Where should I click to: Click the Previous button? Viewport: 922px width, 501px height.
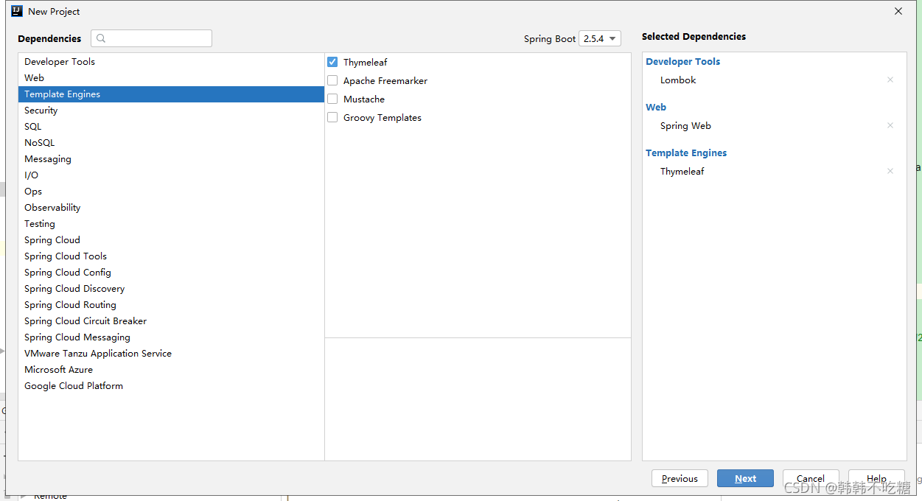pyautogui.click(x=680, y=478)
